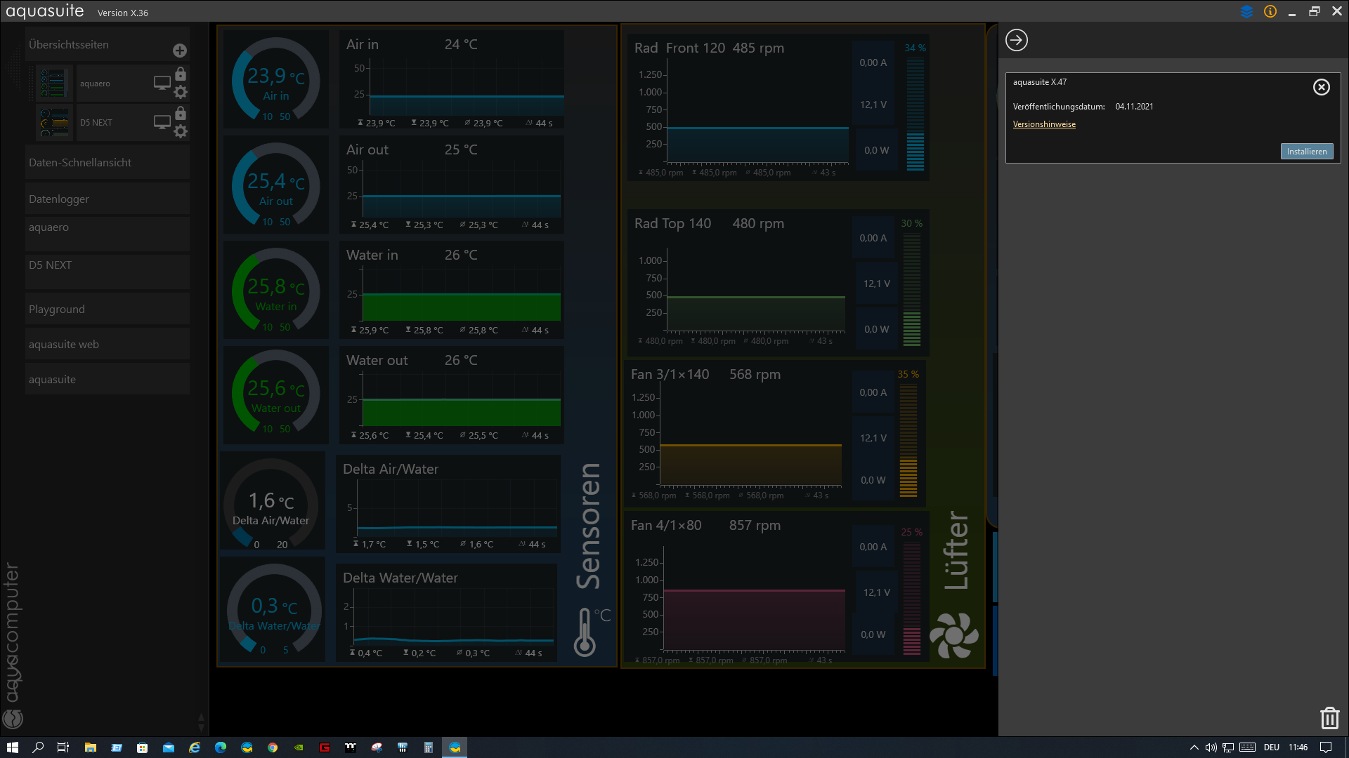Click the orange info icon in title bar

tap(1270, 11)
